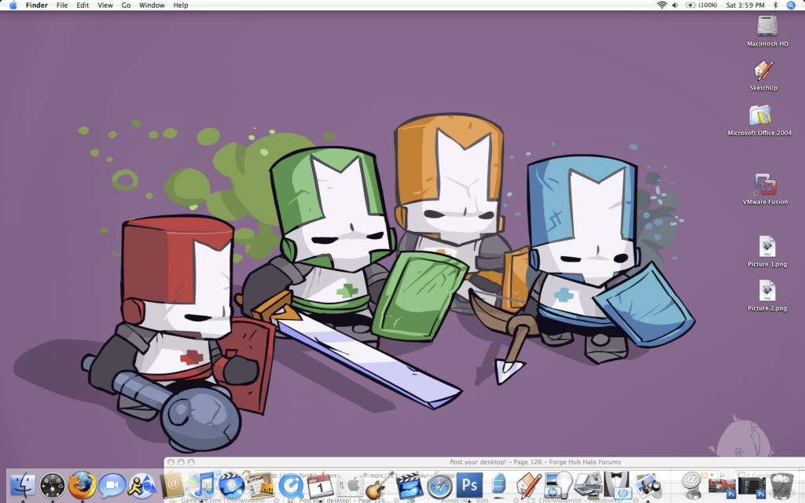Open the Help menu
This screenshot has height=503, width=805.
point(181,6)
